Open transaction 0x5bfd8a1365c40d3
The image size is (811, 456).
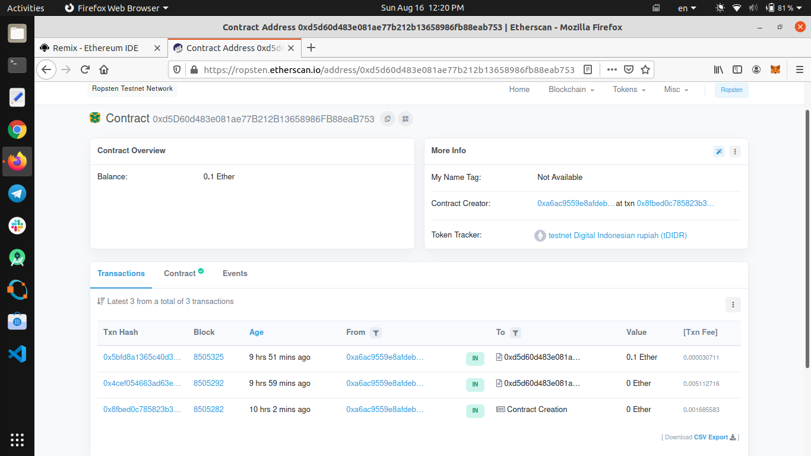(x=142, y=357)
